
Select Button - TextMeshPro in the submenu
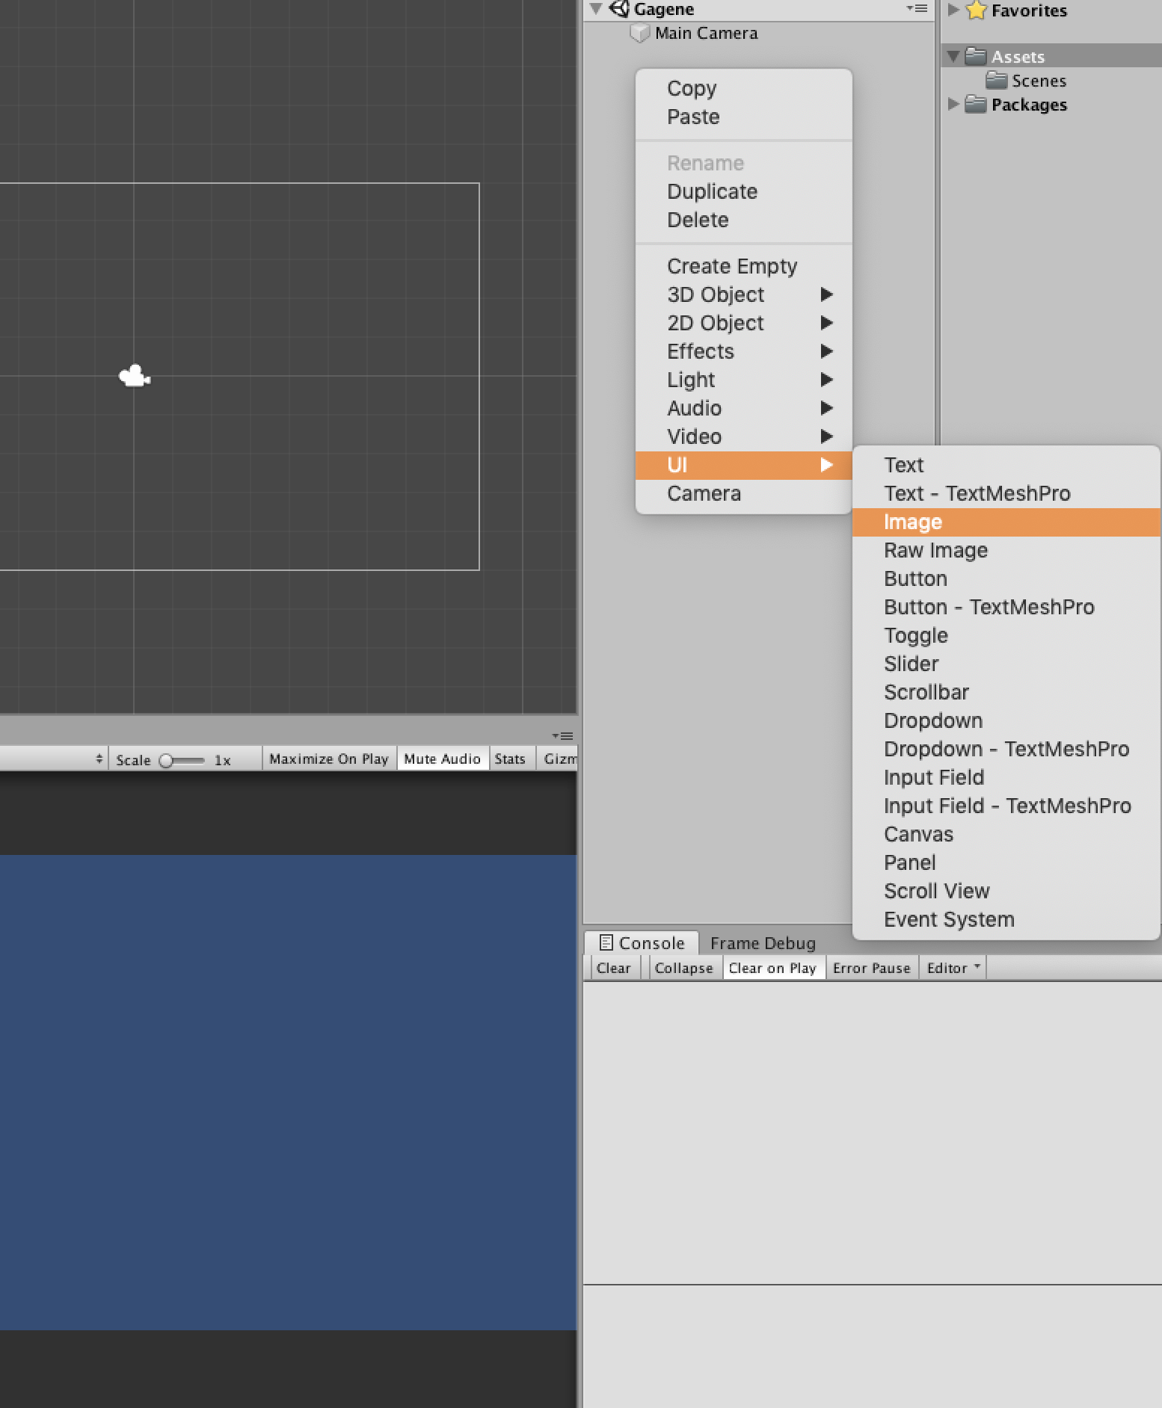coord(1006,607)
